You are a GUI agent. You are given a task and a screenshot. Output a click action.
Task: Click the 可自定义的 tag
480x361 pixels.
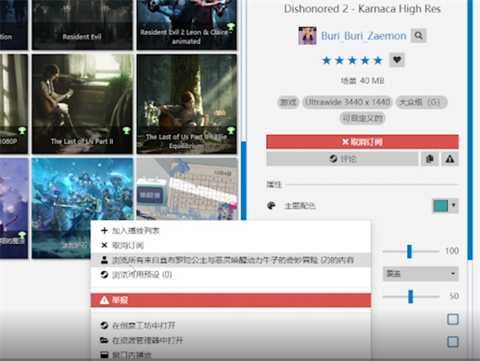362,118
